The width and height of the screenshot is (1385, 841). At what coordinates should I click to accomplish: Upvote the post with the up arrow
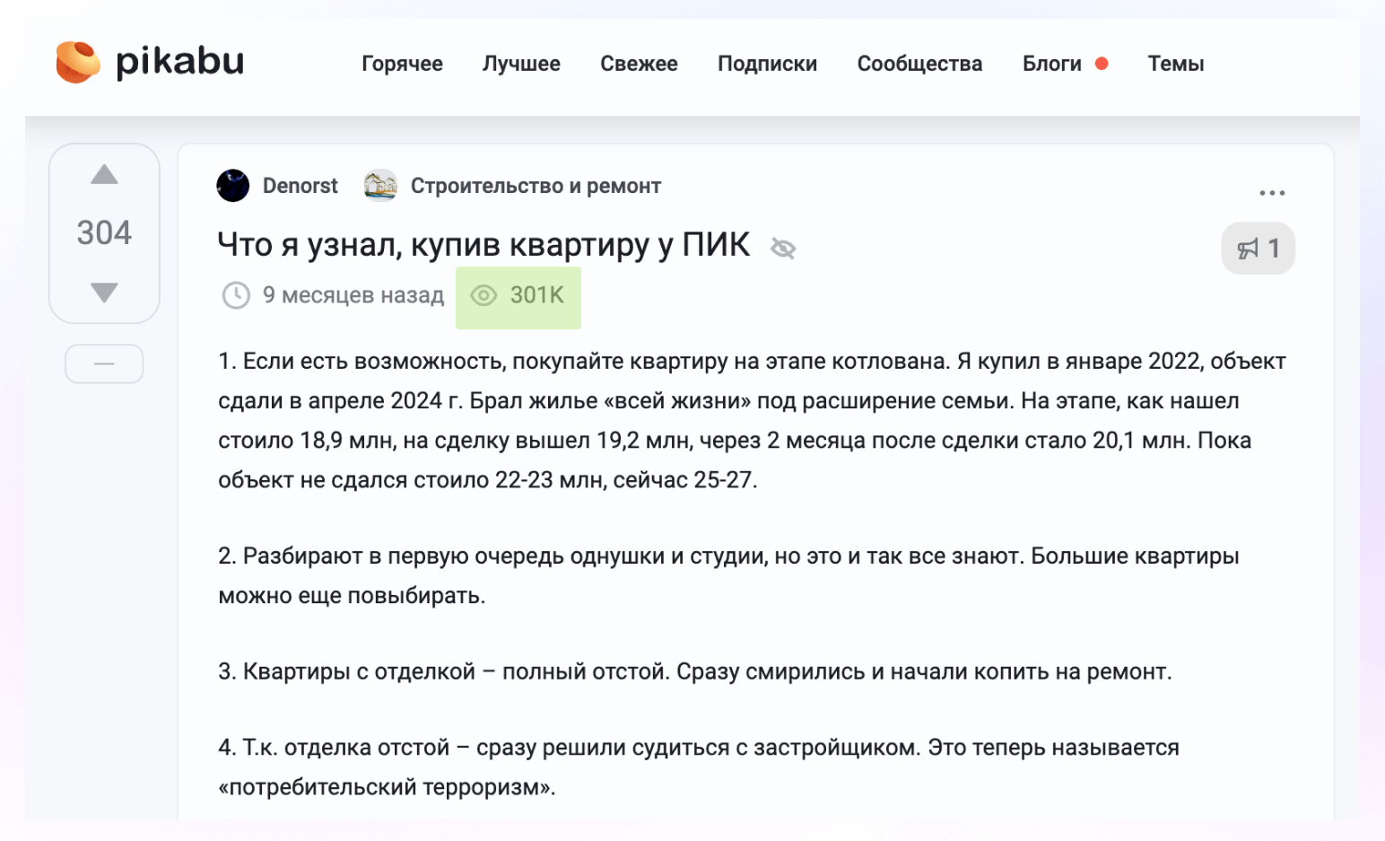coord(104,174)
